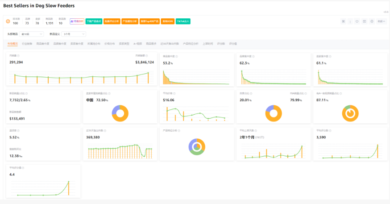Click the 369,380 sold-units bar chart
Screen dimensions: 390x204
tap(120, 151)
